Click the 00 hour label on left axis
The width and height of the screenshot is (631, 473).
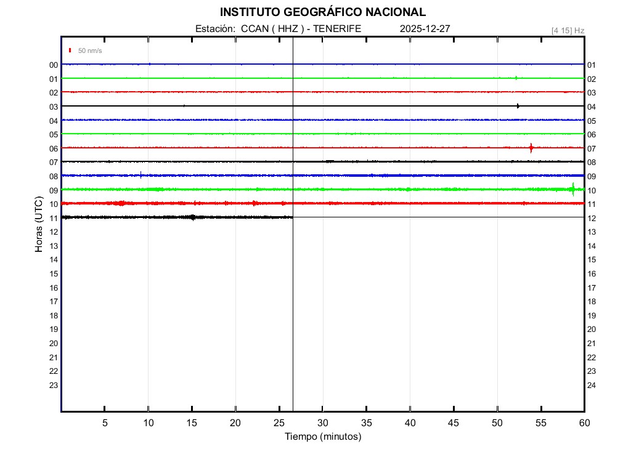pyautogui.click(x=54, y=65)
